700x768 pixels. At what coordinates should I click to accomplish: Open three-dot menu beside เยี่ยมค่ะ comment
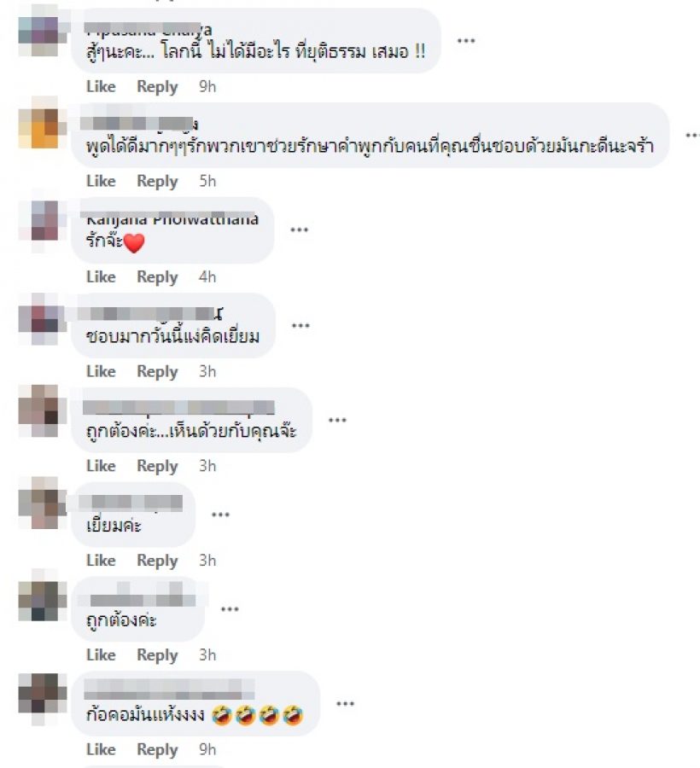(x=220, y=515)
